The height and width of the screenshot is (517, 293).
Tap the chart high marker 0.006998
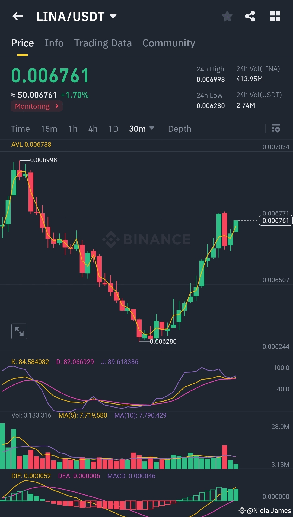click(43, 160)
